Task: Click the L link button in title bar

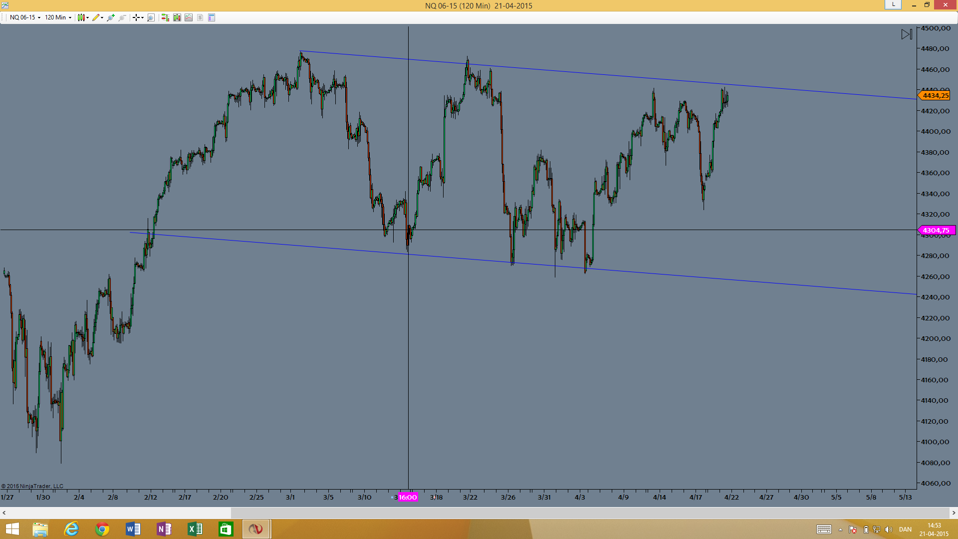Action: tap(893, 4)
